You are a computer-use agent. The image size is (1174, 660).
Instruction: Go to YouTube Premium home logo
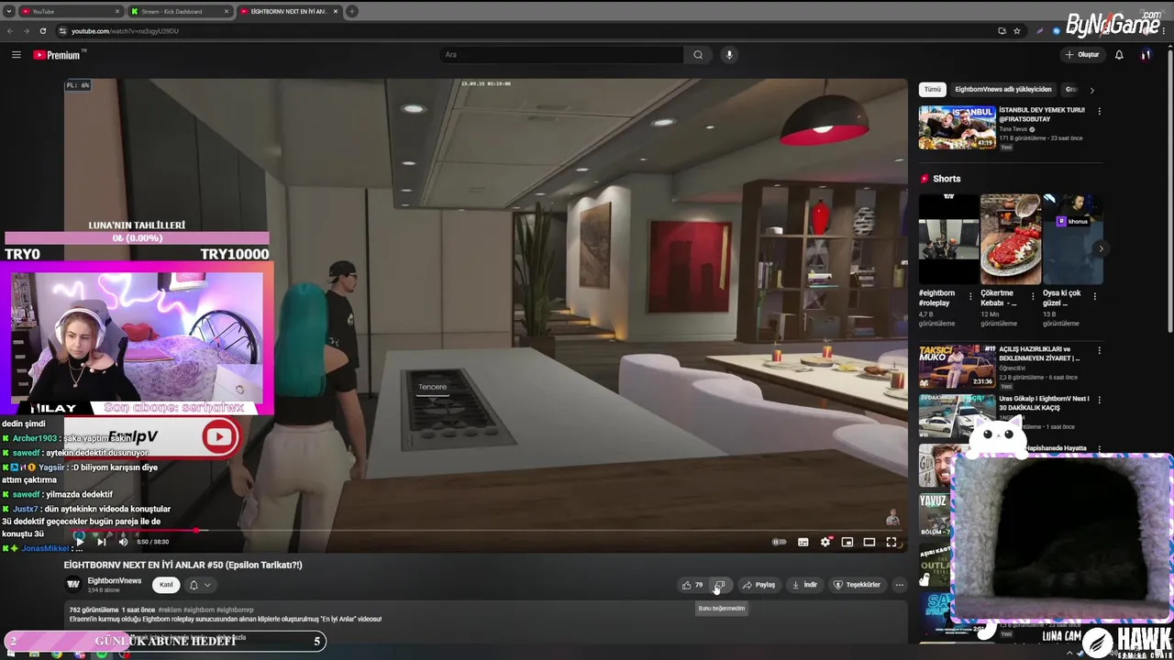click(x=57, y=55)
